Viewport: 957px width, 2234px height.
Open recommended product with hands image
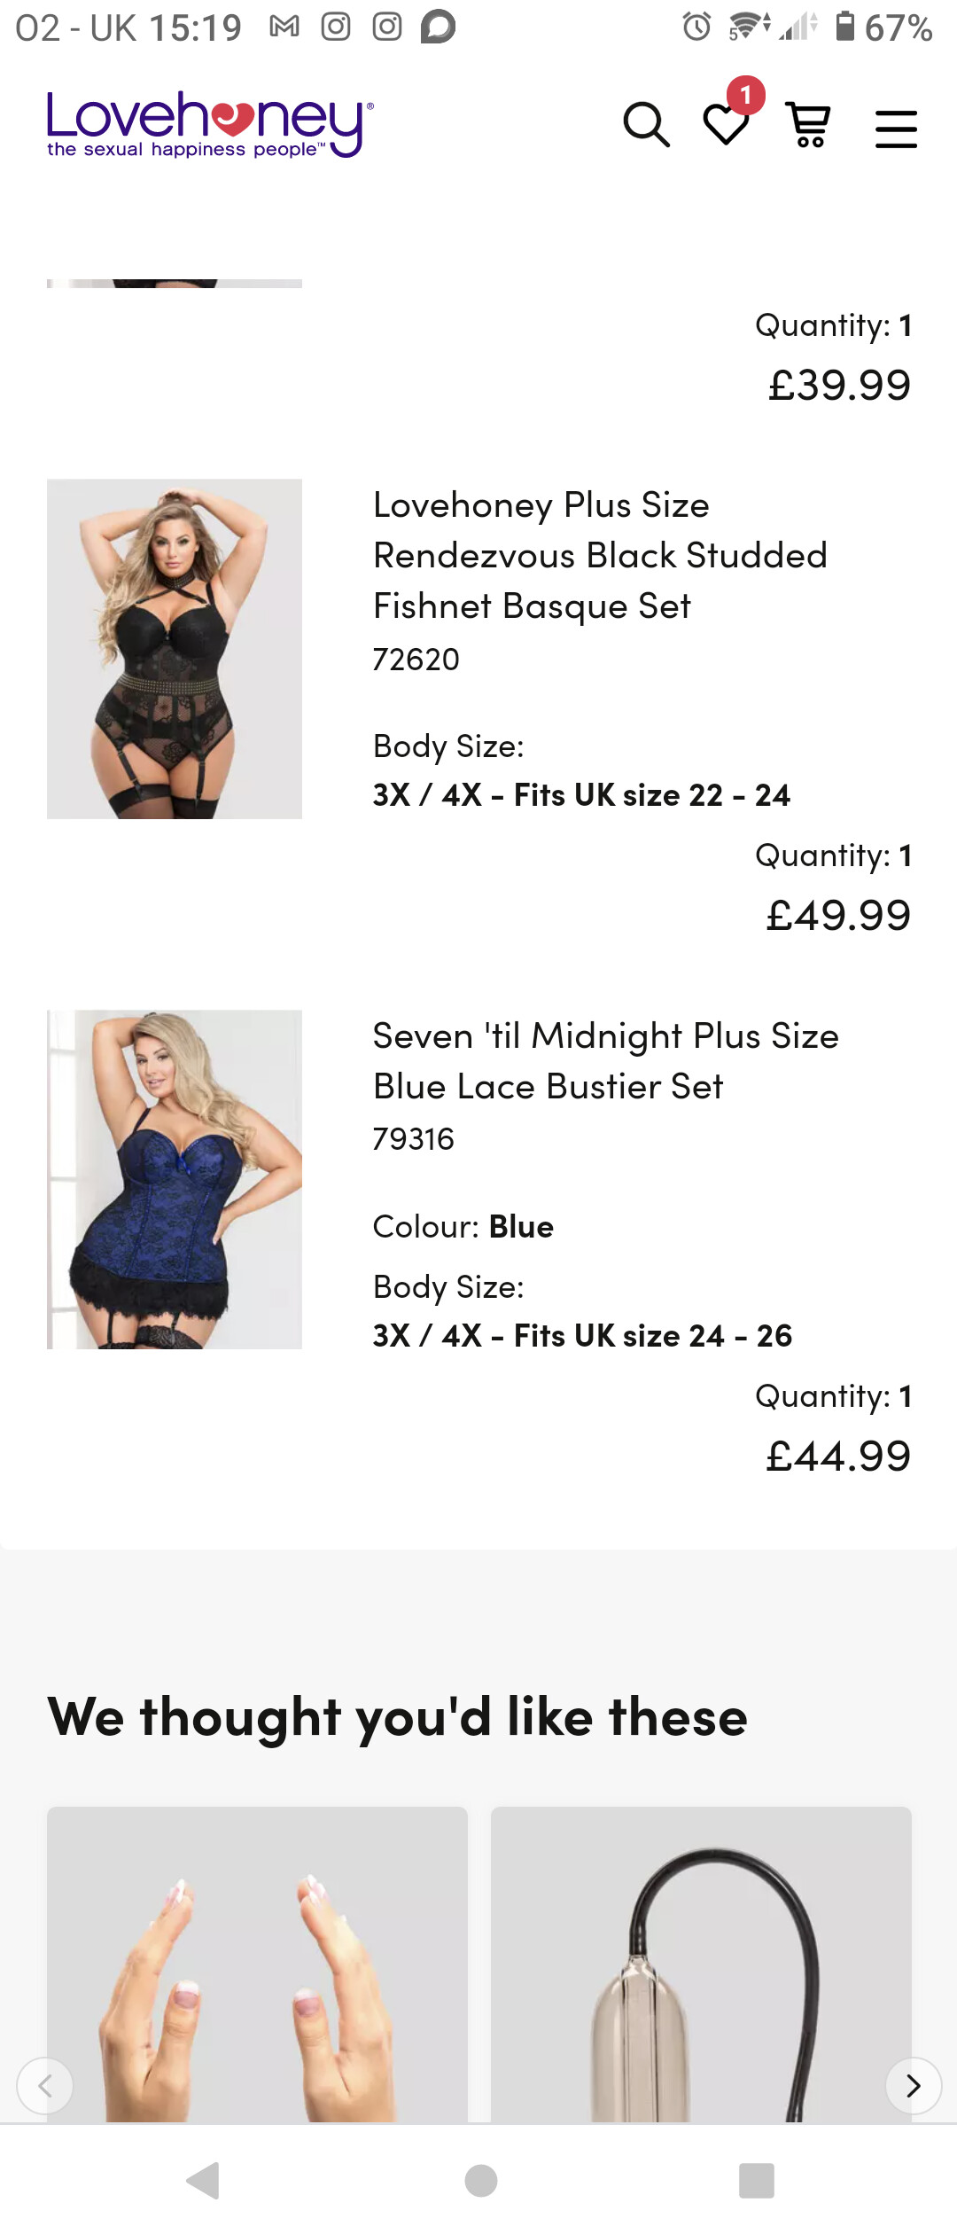point(257,1965)
